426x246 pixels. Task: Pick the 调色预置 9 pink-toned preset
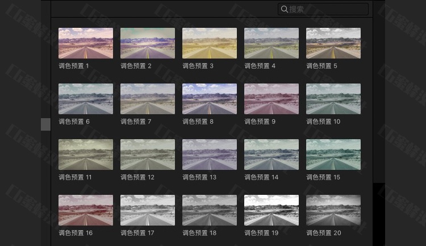coord(272,99)
